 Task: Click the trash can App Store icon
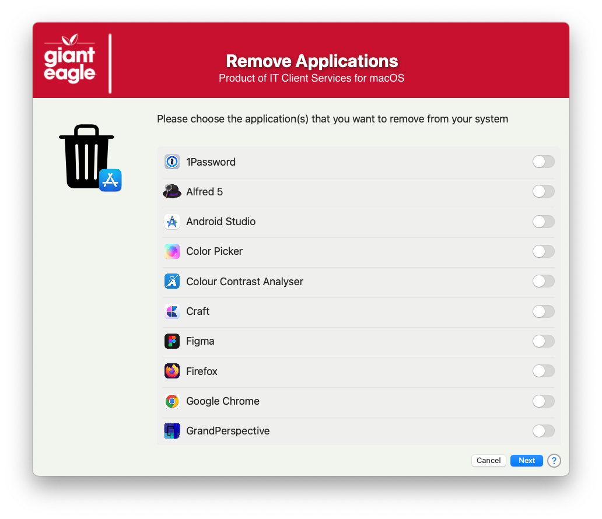[90, 157]
